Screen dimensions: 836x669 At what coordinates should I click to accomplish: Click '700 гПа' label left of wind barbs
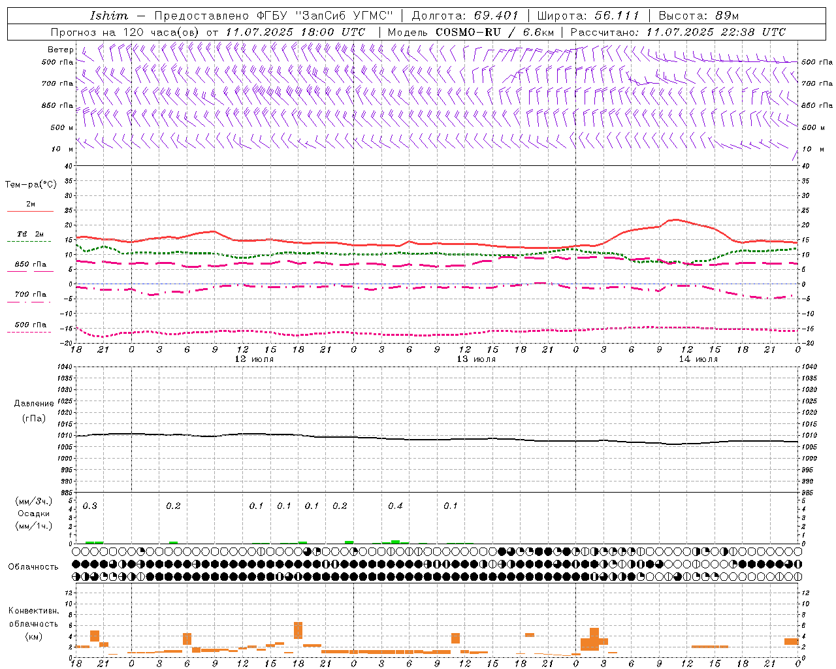click(57, 84)
